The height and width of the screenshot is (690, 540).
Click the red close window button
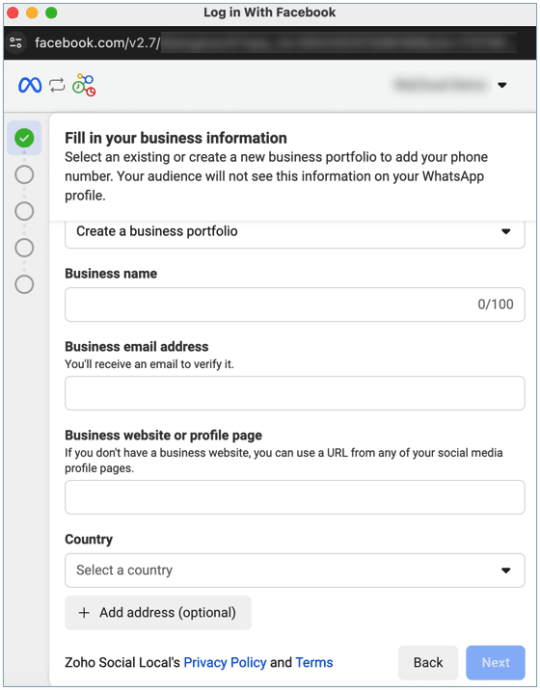point(13,13)
